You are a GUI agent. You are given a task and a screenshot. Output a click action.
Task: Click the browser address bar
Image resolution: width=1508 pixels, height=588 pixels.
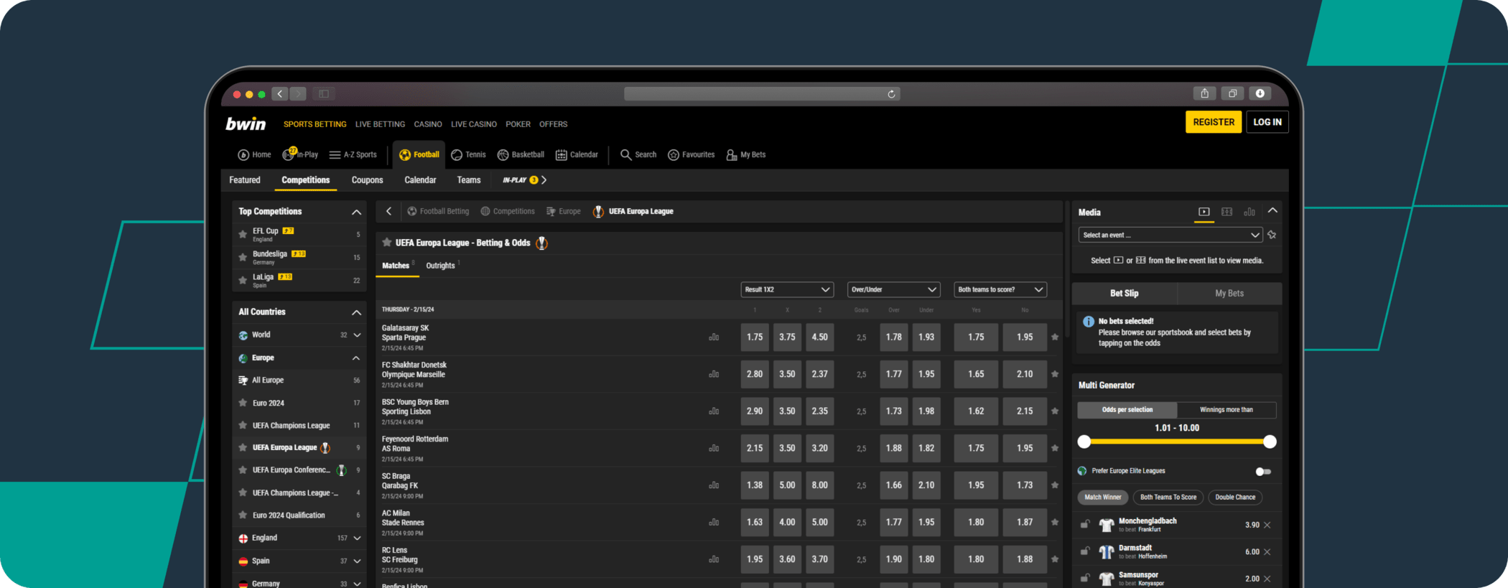point(762,94)
